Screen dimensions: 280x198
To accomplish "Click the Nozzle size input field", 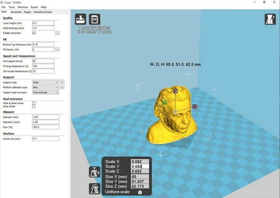I will [x=45, y=139].
